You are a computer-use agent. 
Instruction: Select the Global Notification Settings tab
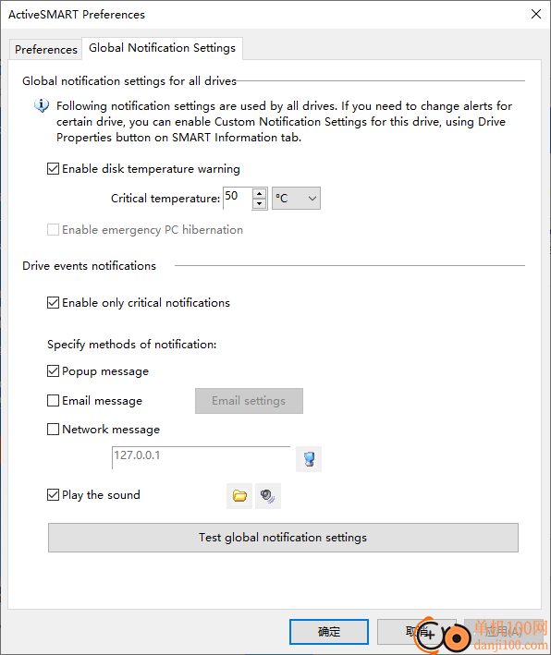tap(162, 48)
